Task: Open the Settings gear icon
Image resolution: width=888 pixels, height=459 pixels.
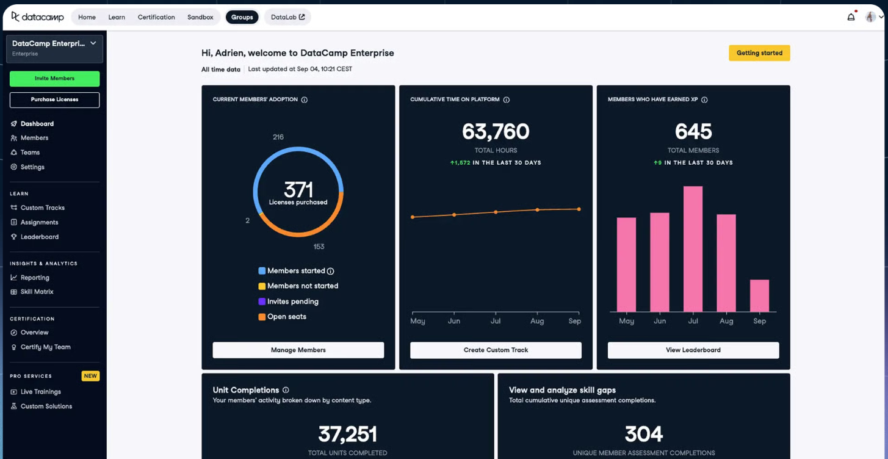Action: click(13, 167)
